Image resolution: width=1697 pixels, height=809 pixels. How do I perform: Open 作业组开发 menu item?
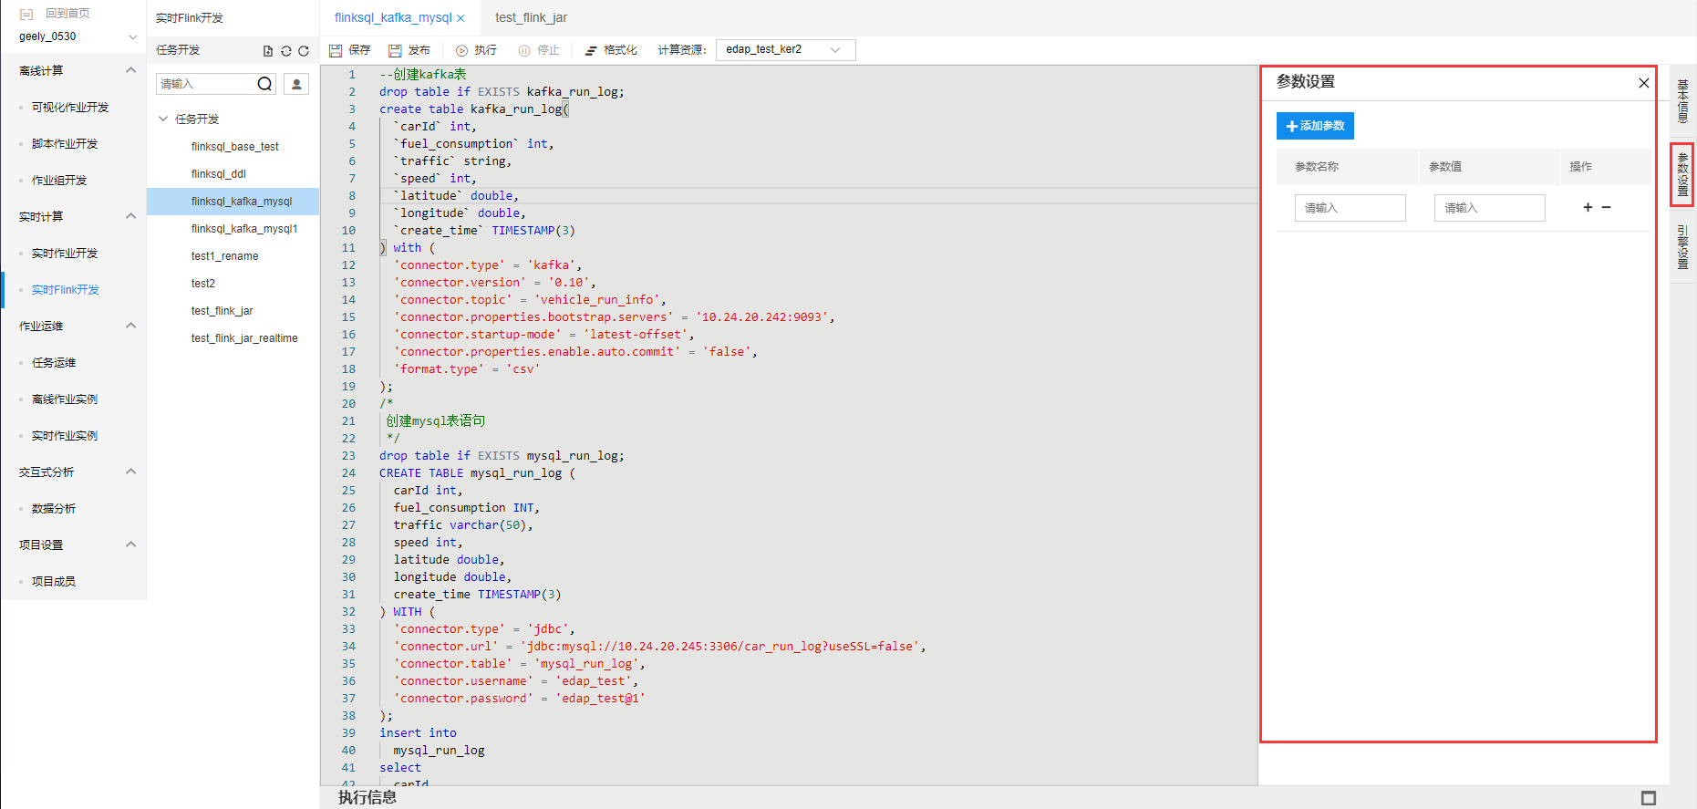coord(59,181)
